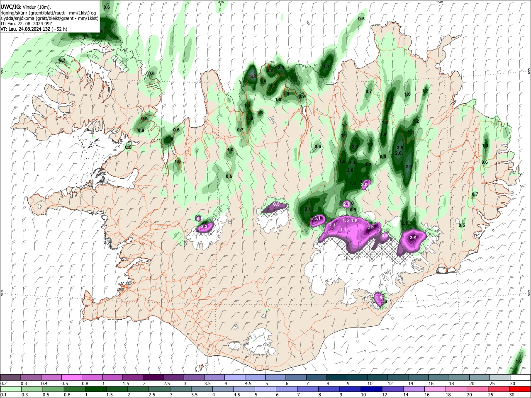Click the '2.8' value on the purple snow area
This screenshot has width=531, height=398.
(412, 238)
